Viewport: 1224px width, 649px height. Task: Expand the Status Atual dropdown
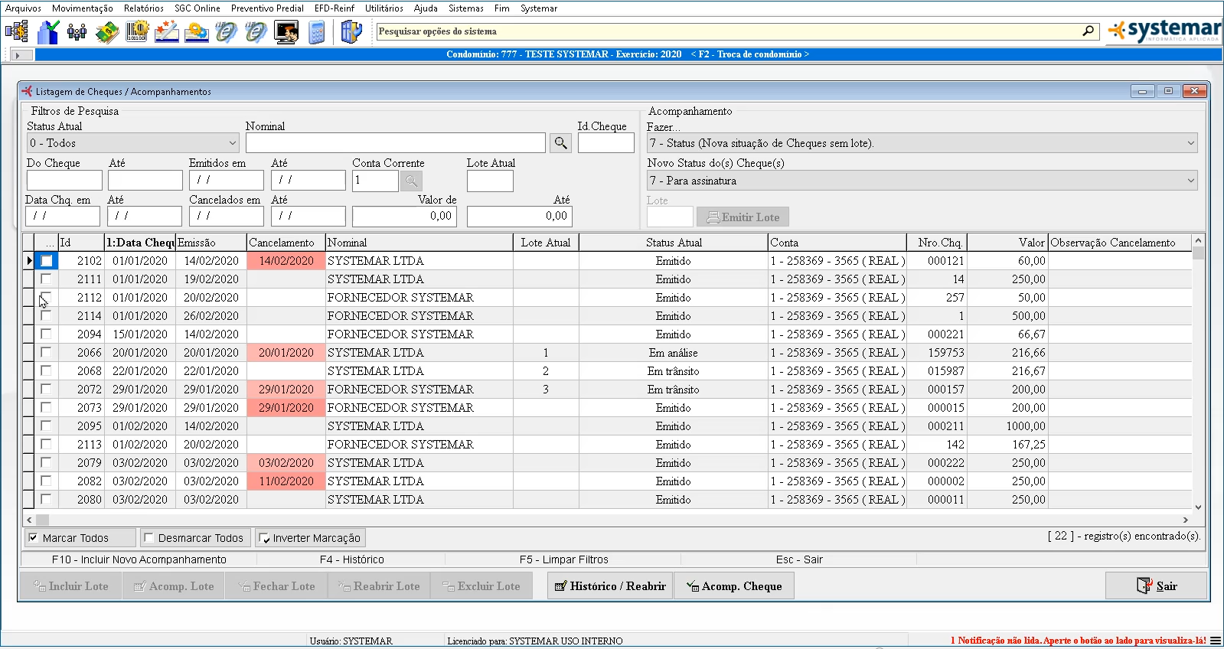232,143
